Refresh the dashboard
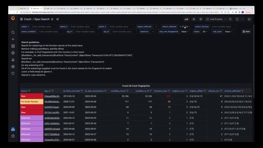263x148 pixels. pos(237,19)
